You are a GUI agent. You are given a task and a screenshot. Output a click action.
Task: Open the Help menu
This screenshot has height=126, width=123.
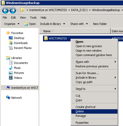click(x=44, y=18)
